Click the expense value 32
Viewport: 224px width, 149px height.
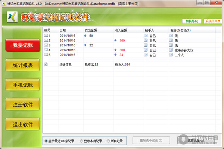click(91, 45)
